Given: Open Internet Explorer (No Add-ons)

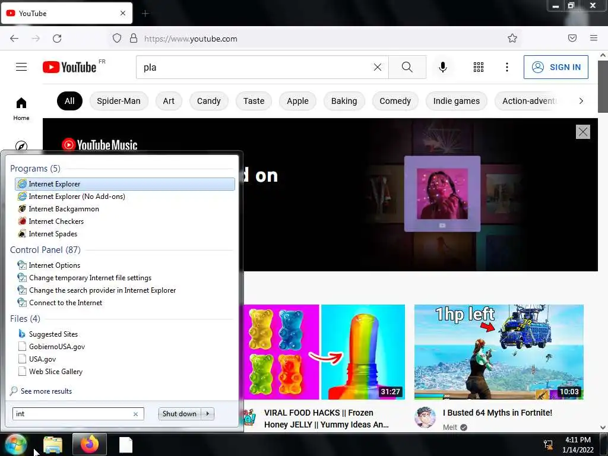Looking at the screenshot, I should (125, 196).
